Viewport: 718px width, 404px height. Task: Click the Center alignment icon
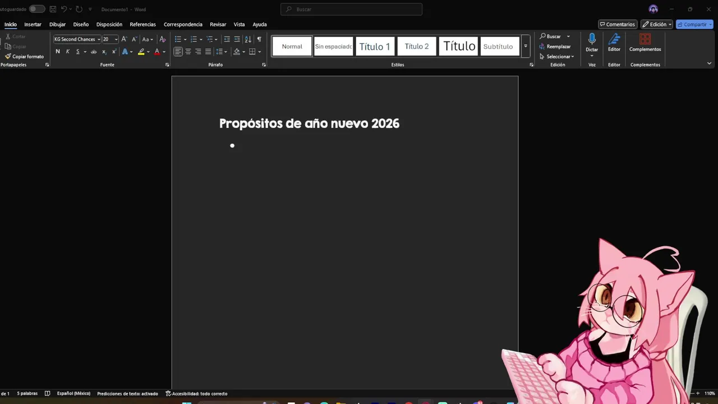click(x=188, y=52)
